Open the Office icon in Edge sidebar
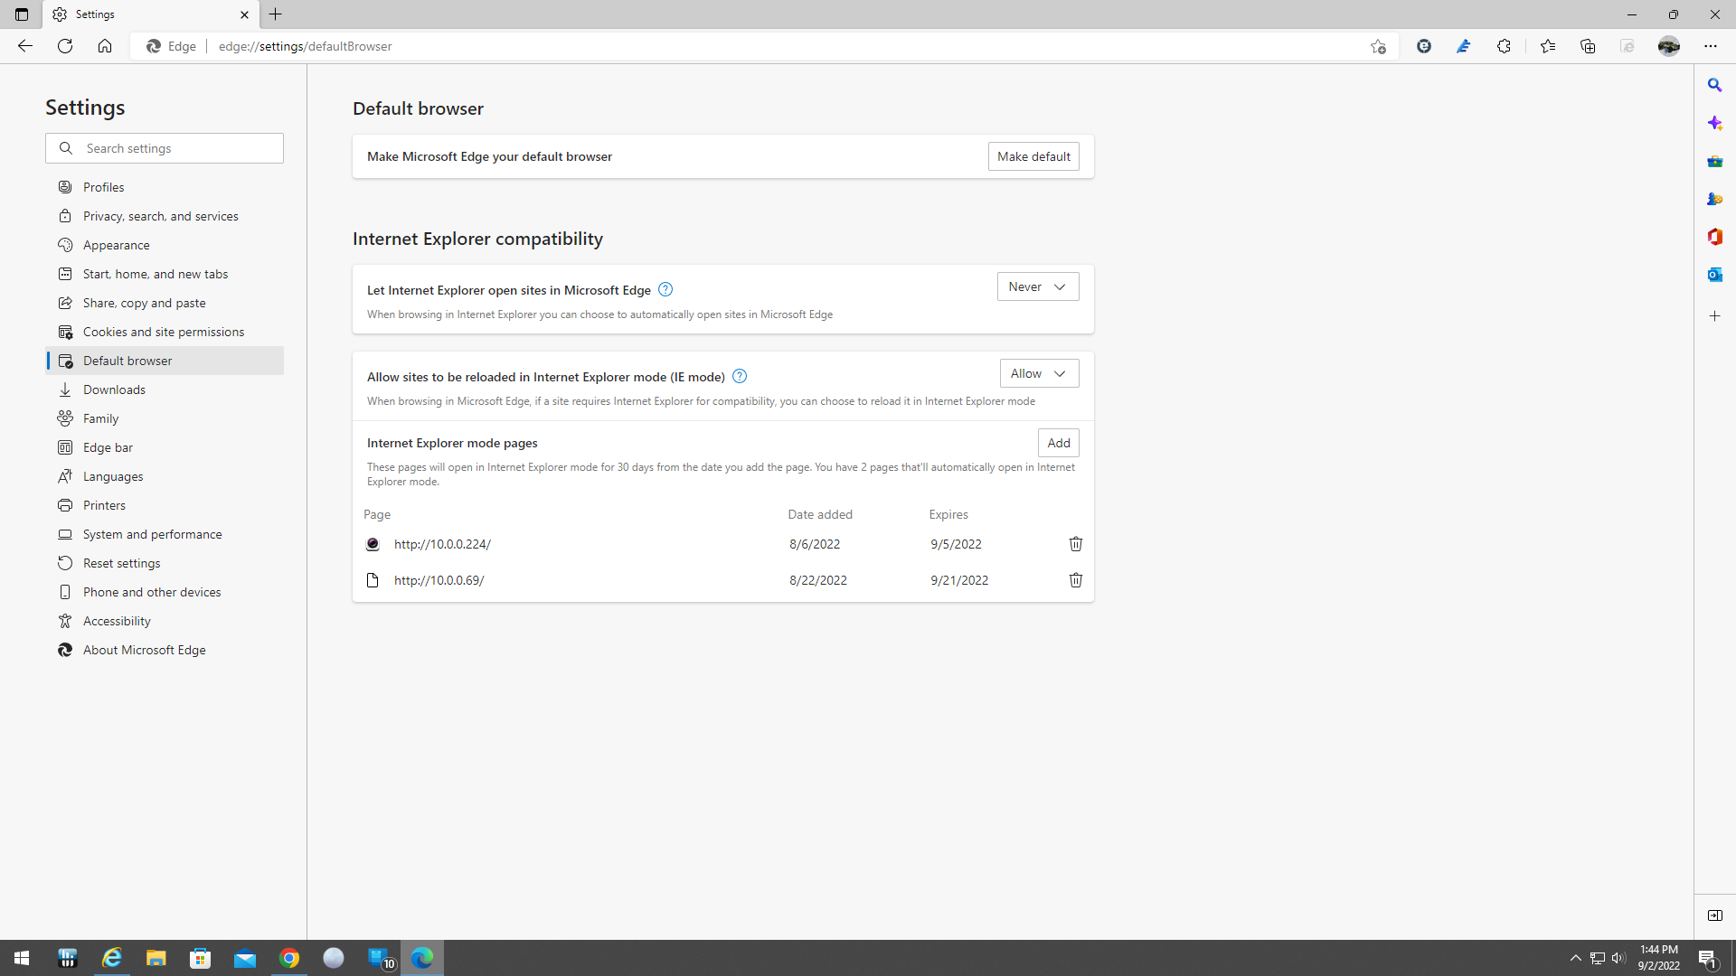The image size is (1736, 976). pos(1714,237)
